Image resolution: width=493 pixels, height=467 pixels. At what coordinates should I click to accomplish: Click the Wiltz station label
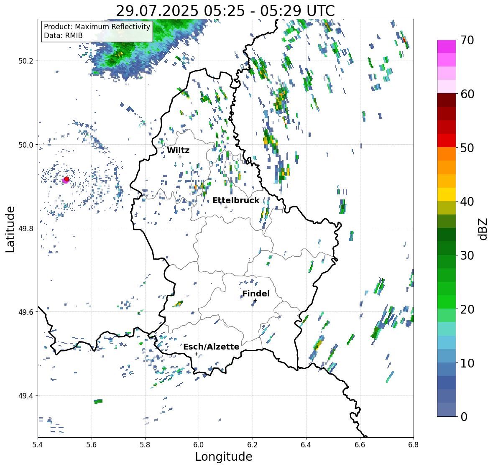(x=178, y=150)
